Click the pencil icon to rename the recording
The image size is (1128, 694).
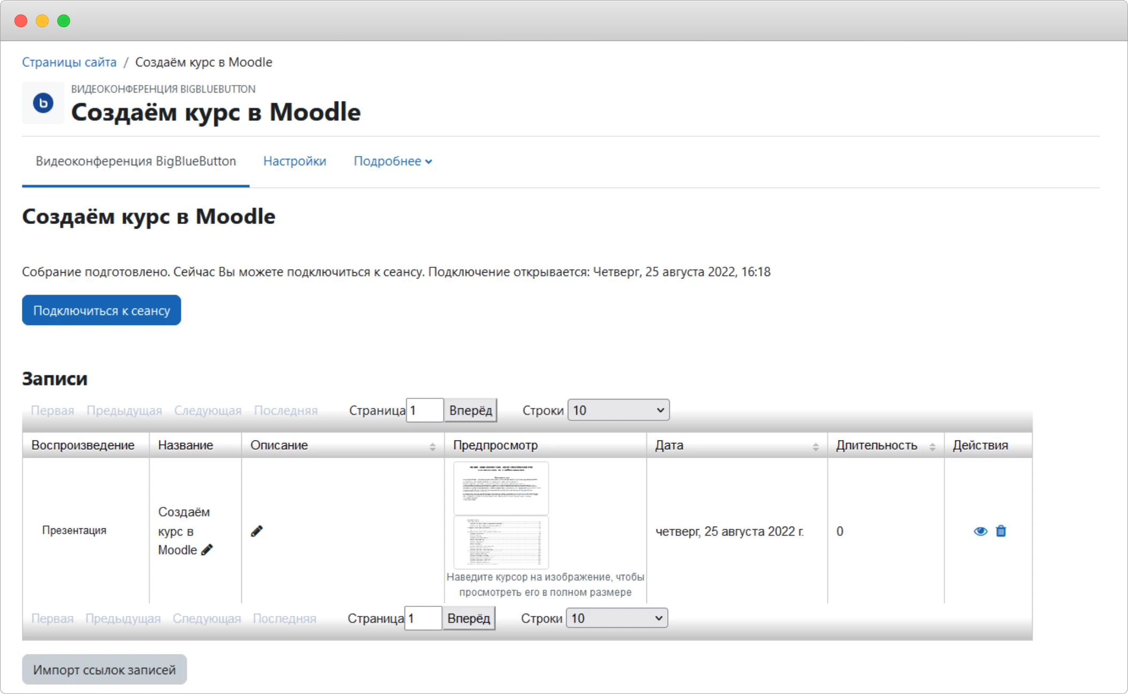(x=208, y=550)
